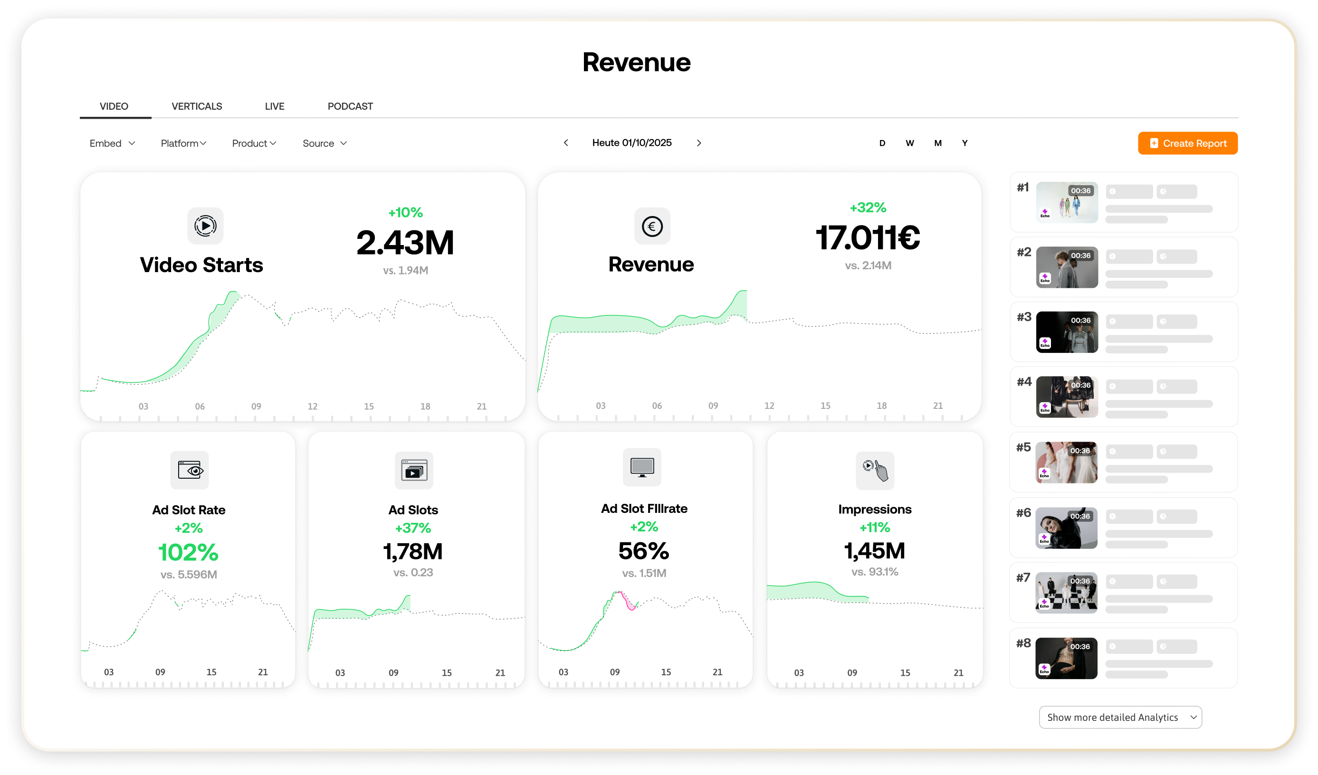Image resolution: width=1318 pixels, height=775 pixels.
Task: Expand Show more detailed Analytics dropdown
Action: click(x=1120, y=717)
